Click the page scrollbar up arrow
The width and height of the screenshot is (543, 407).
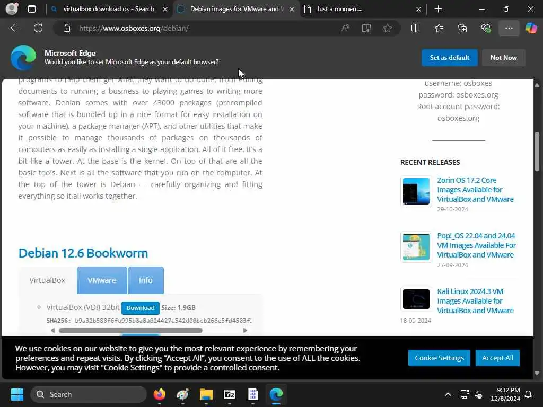pos(537,85)
